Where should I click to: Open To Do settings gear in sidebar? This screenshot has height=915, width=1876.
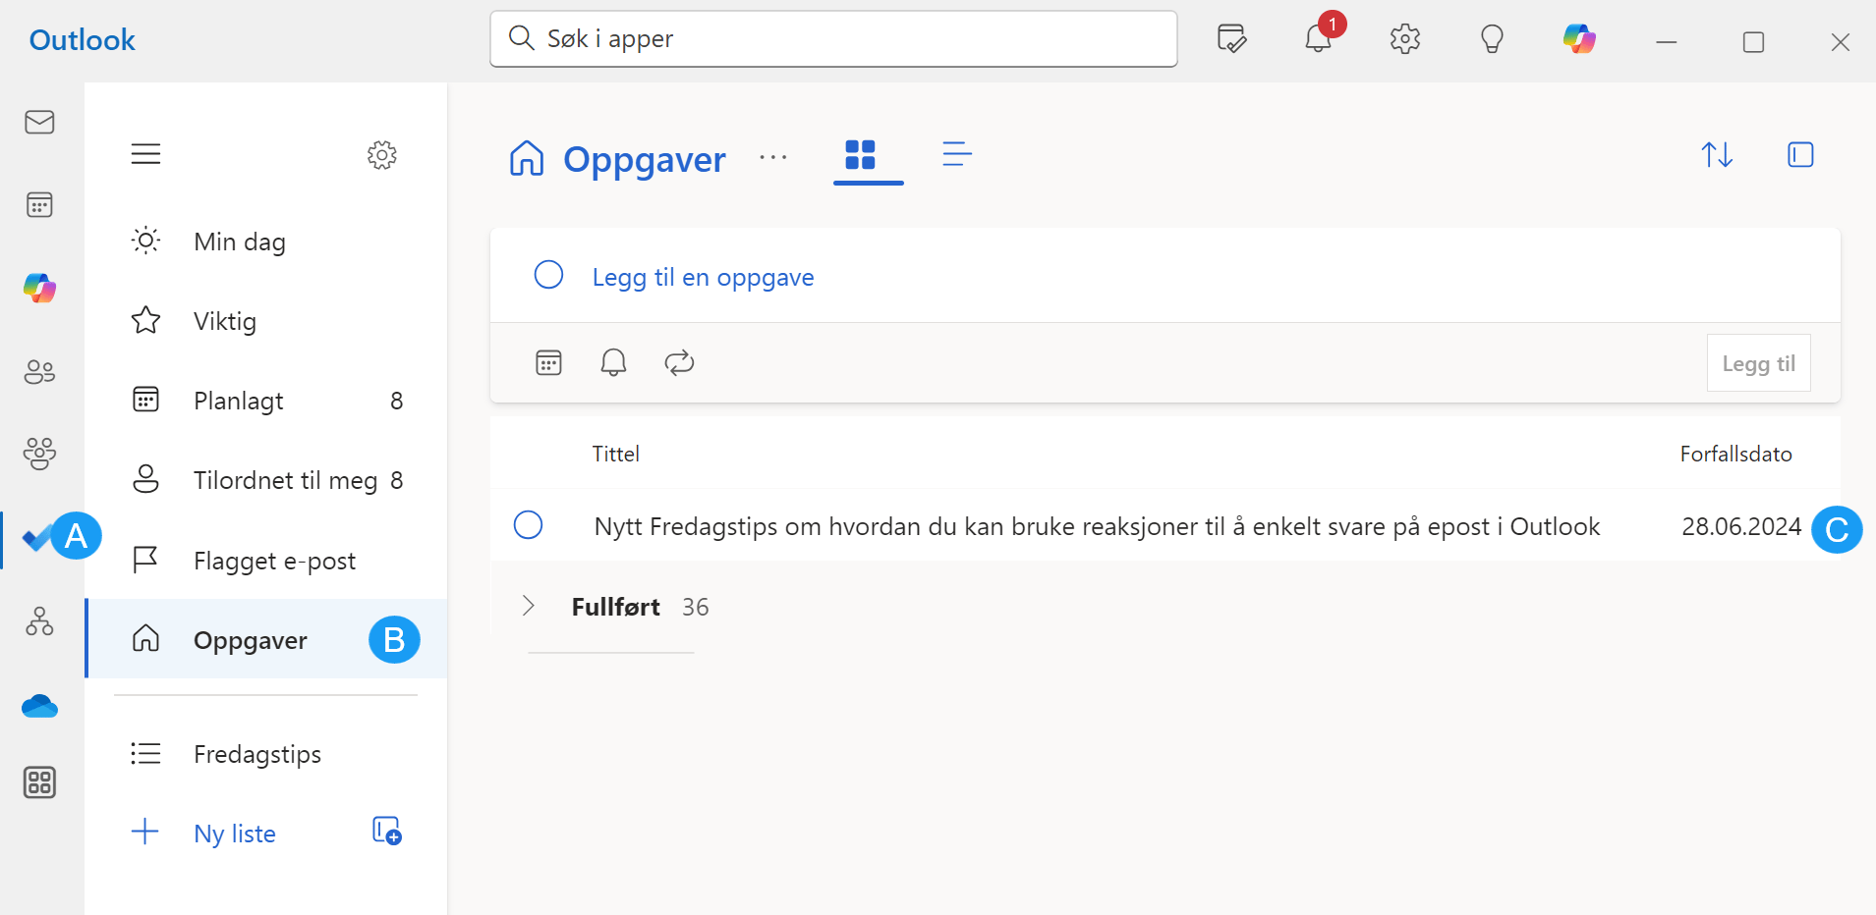(382, 154)
